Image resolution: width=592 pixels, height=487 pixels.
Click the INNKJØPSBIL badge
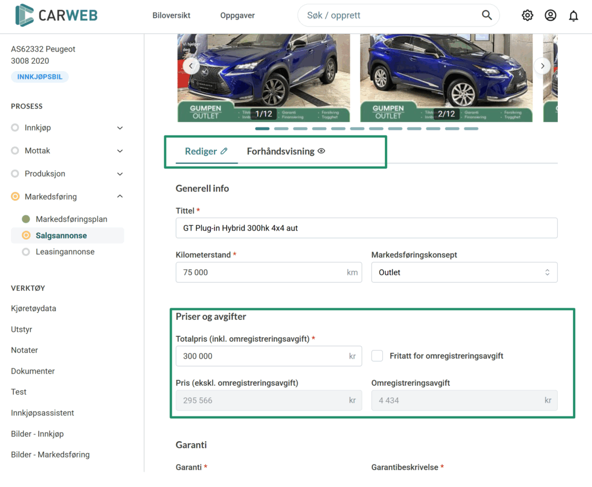point(40,77)
